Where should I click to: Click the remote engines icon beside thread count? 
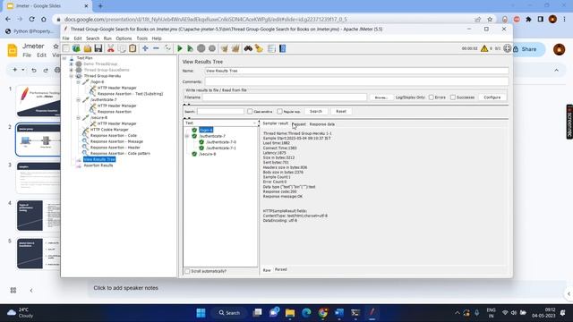[x=508, y=48]
